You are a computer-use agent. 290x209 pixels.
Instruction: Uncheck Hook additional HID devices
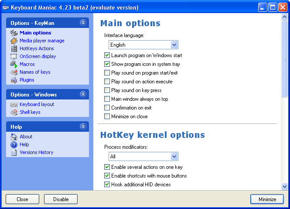[x=107, y=185]
